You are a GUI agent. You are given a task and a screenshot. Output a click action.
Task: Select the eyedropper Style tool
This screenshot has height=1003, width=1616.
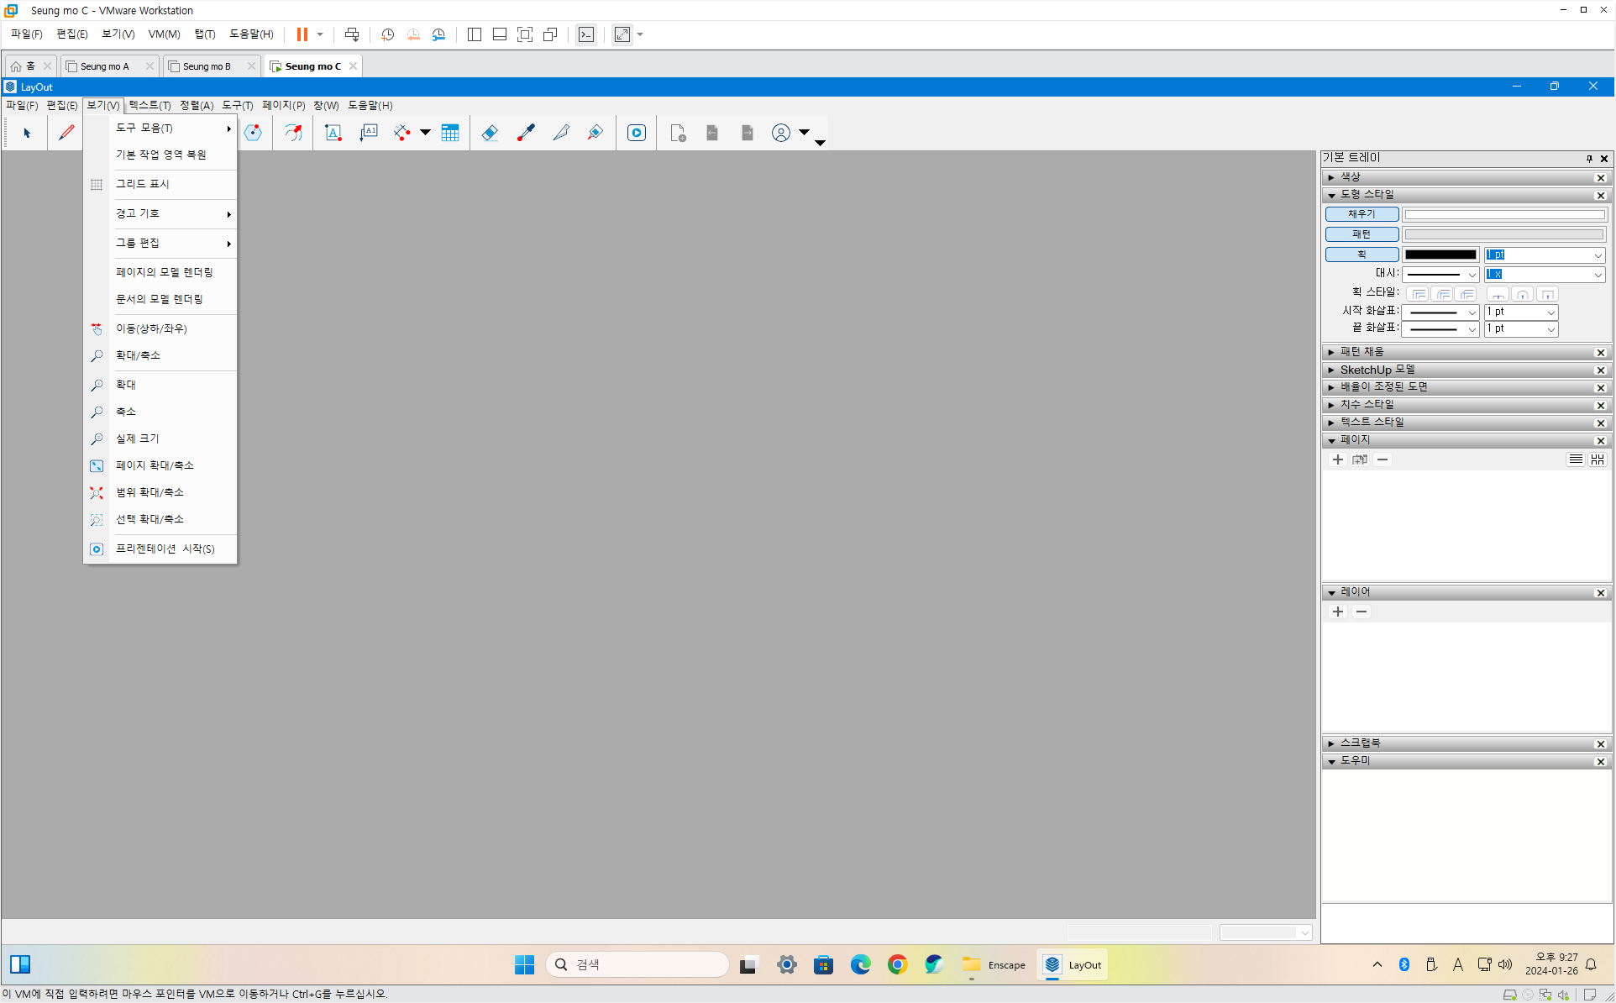pos(526,133)
